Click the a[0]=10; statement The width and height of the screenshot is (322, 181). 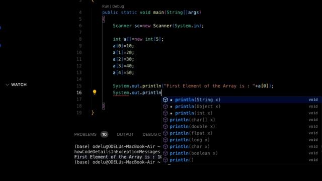click(123, 46)
